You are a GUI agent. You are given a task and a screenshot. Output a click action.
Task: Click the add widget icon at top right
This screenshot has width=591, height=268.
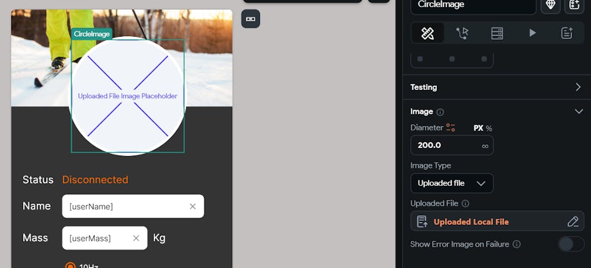pos(574,5)
